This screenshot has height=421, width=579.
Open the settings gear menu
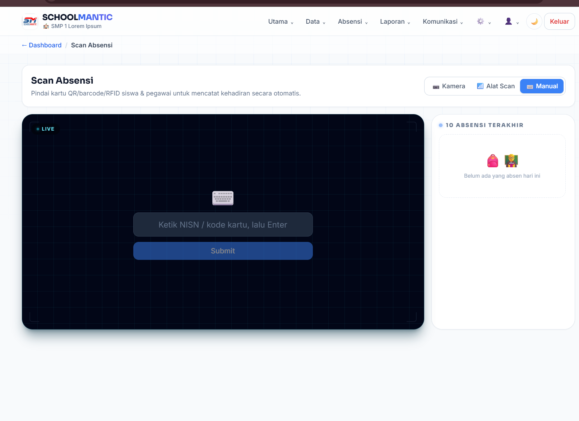tap(484, 22)
